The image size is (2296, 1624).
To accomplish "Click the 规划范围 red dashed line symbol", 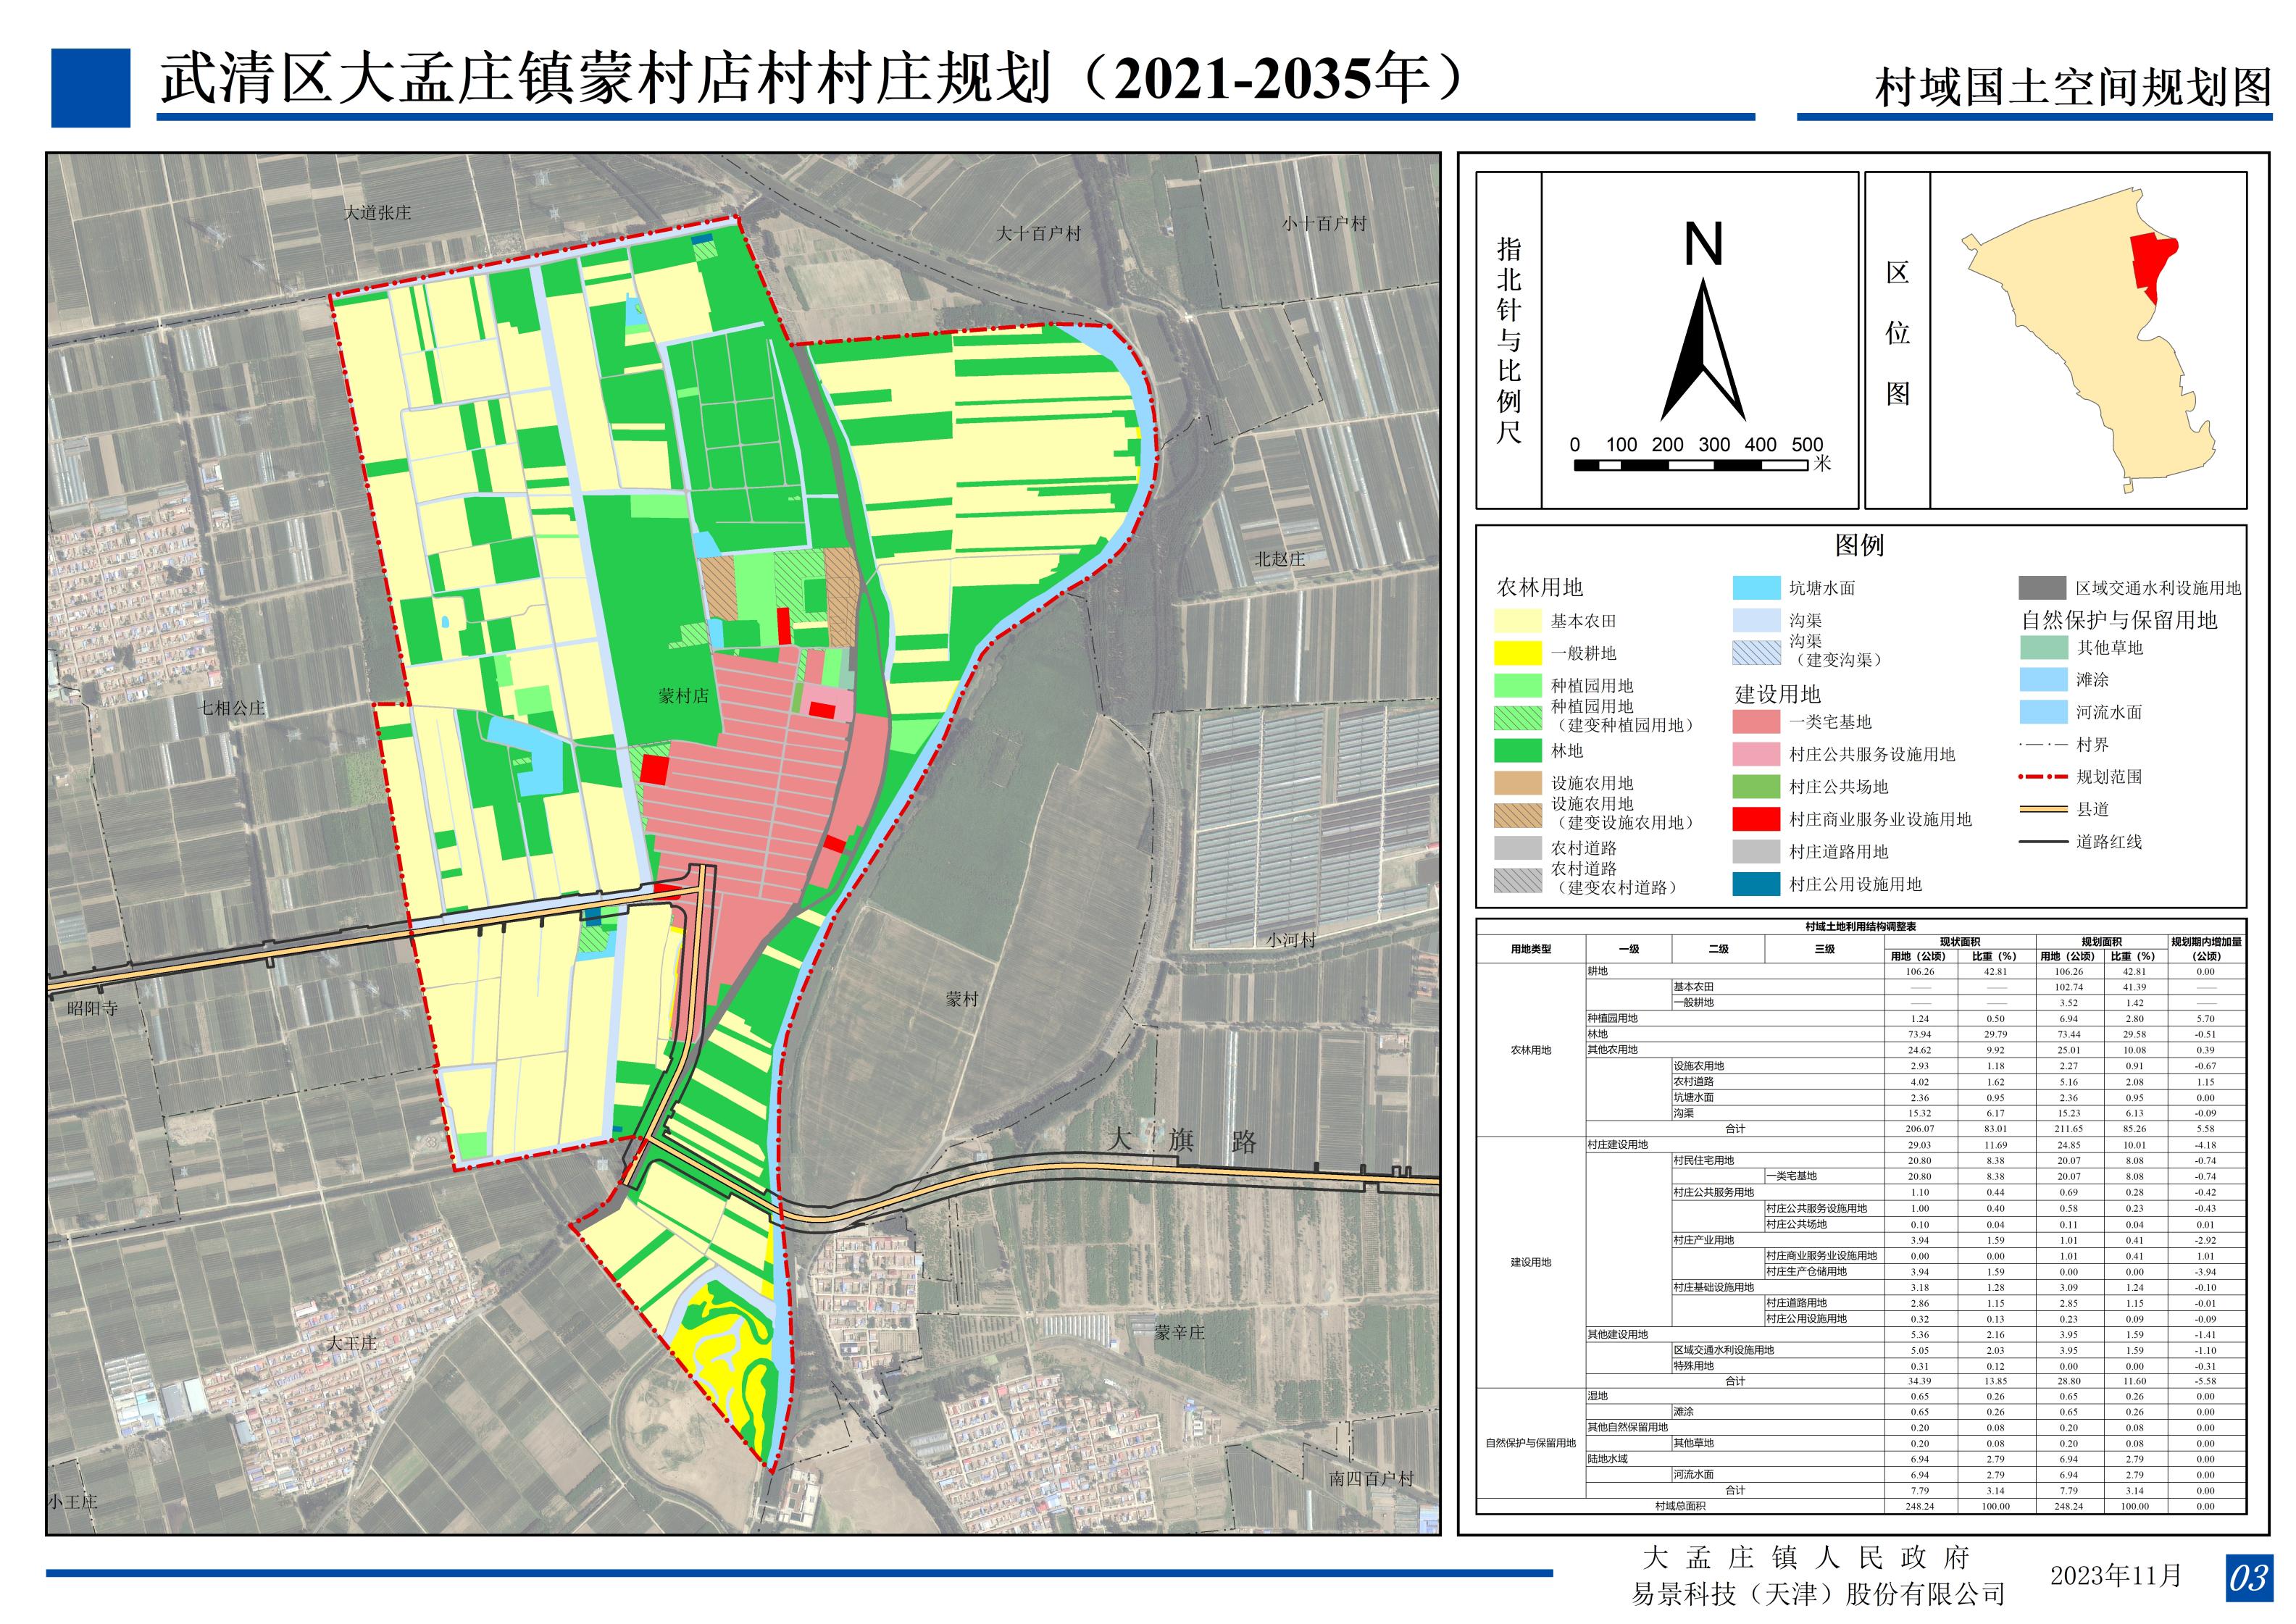I will (x=2042, y=777).
